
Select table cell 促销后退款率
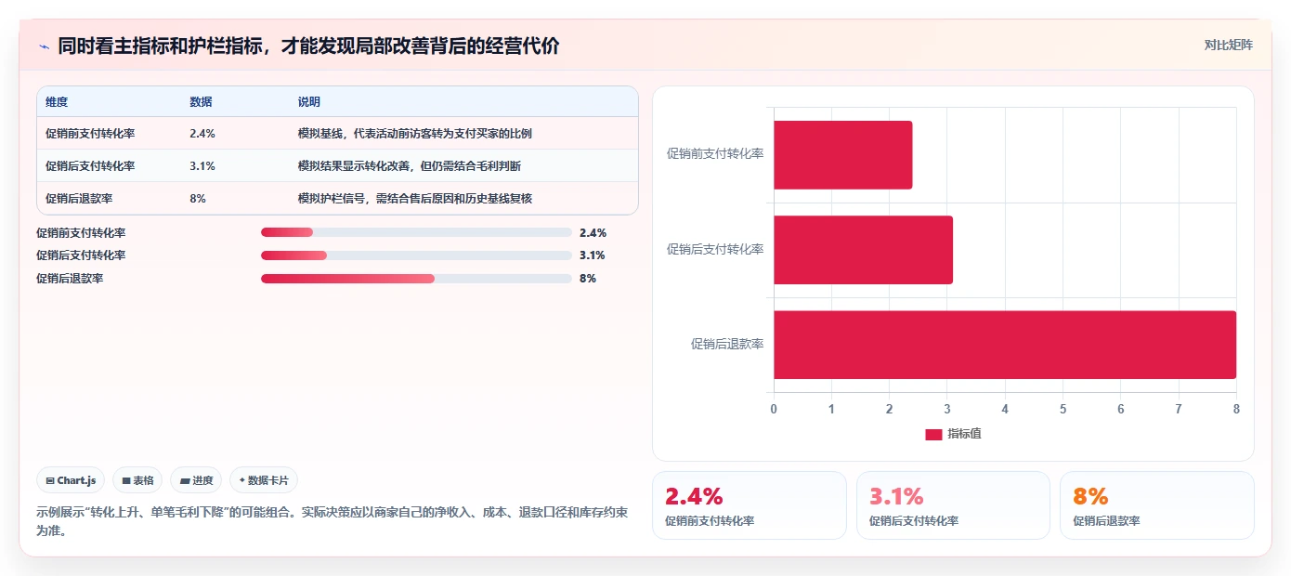click(79, 199)
